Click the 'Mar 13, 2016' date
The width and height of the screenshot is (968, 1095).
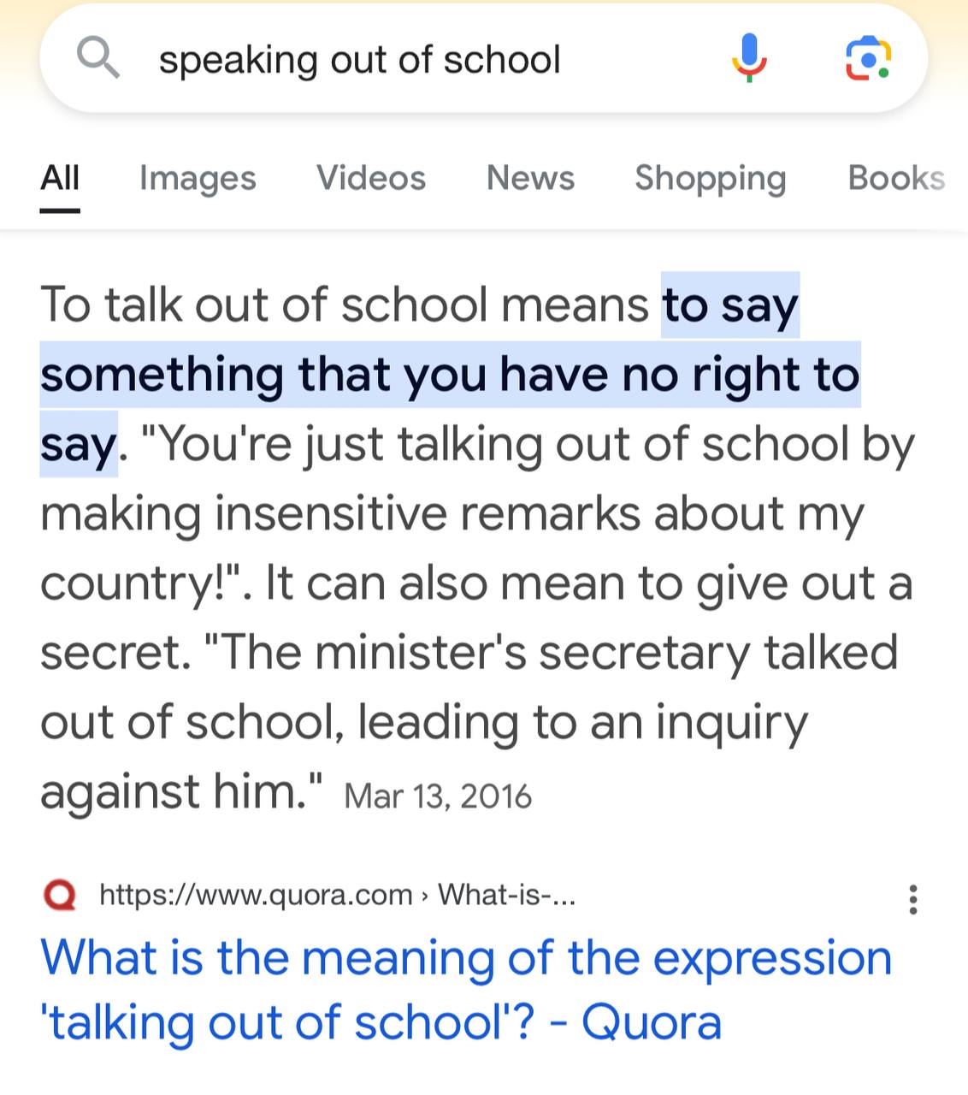click(x=438, y=796)
